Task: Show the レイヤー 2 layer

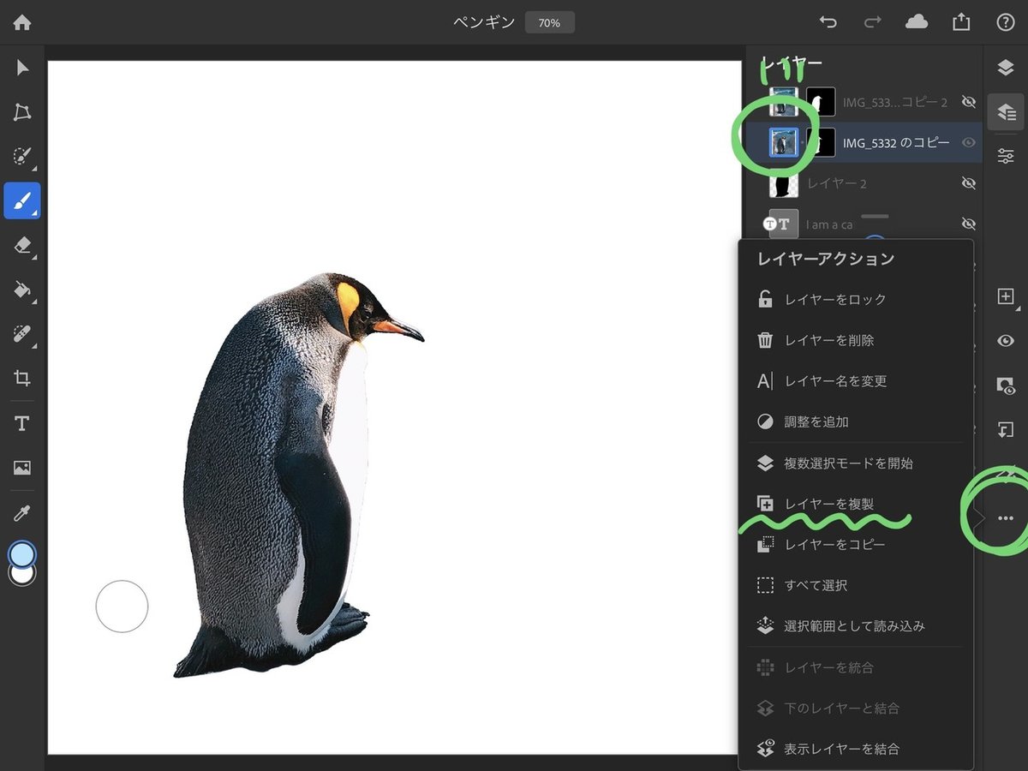Action: click(969, 182)
